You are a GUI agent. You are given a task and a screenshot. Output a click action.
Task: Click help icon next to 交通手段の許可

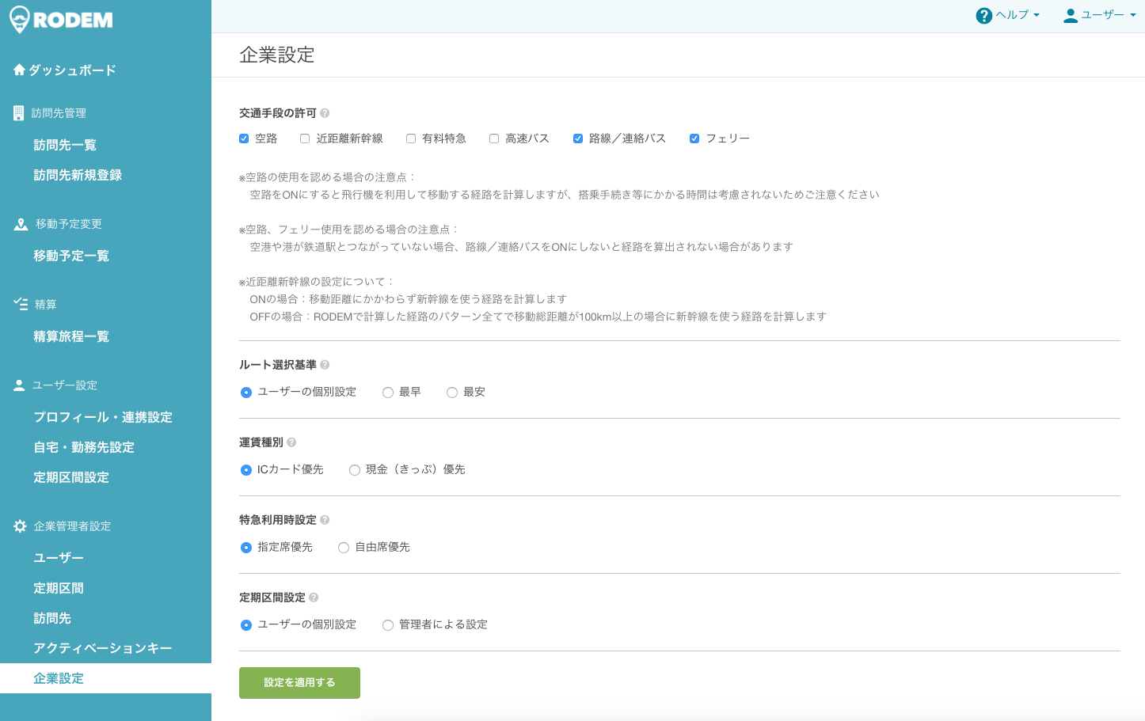click(325, 113)
